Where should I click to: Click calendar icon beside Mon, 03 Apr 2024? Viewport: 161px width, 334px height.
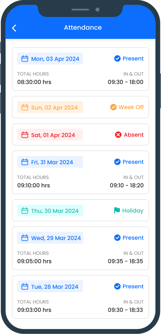pos(25,58)
